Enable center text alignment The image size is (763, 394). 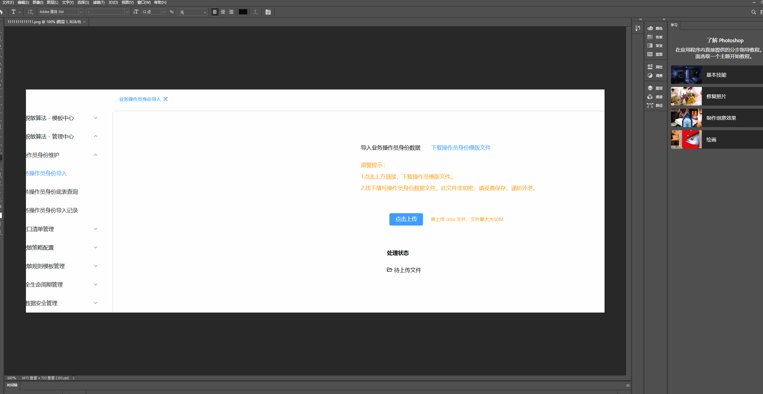click(223, 12)
